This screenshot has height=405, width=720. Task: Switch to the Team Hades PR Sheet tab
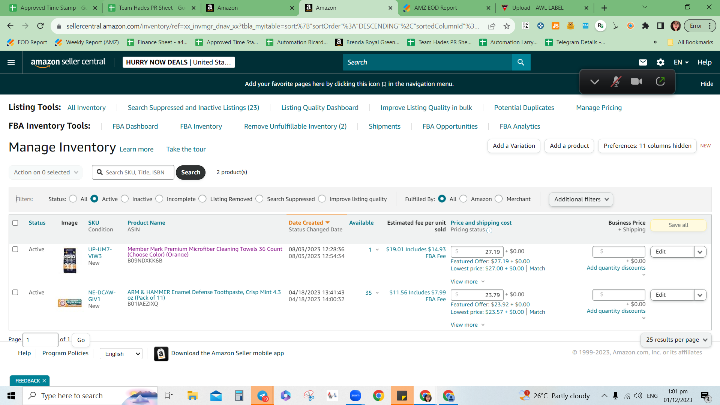[151, 8]
